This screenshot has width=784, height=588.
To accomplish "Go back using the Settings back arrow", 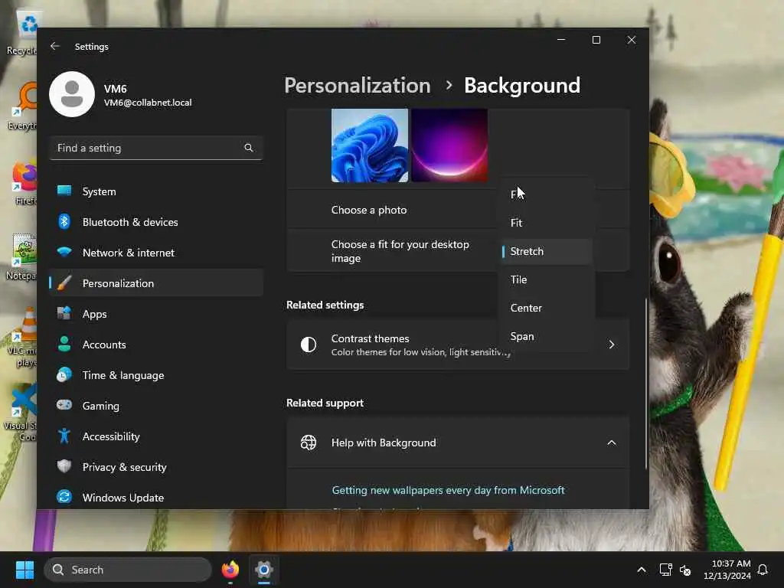I will [x=55, y=46].
